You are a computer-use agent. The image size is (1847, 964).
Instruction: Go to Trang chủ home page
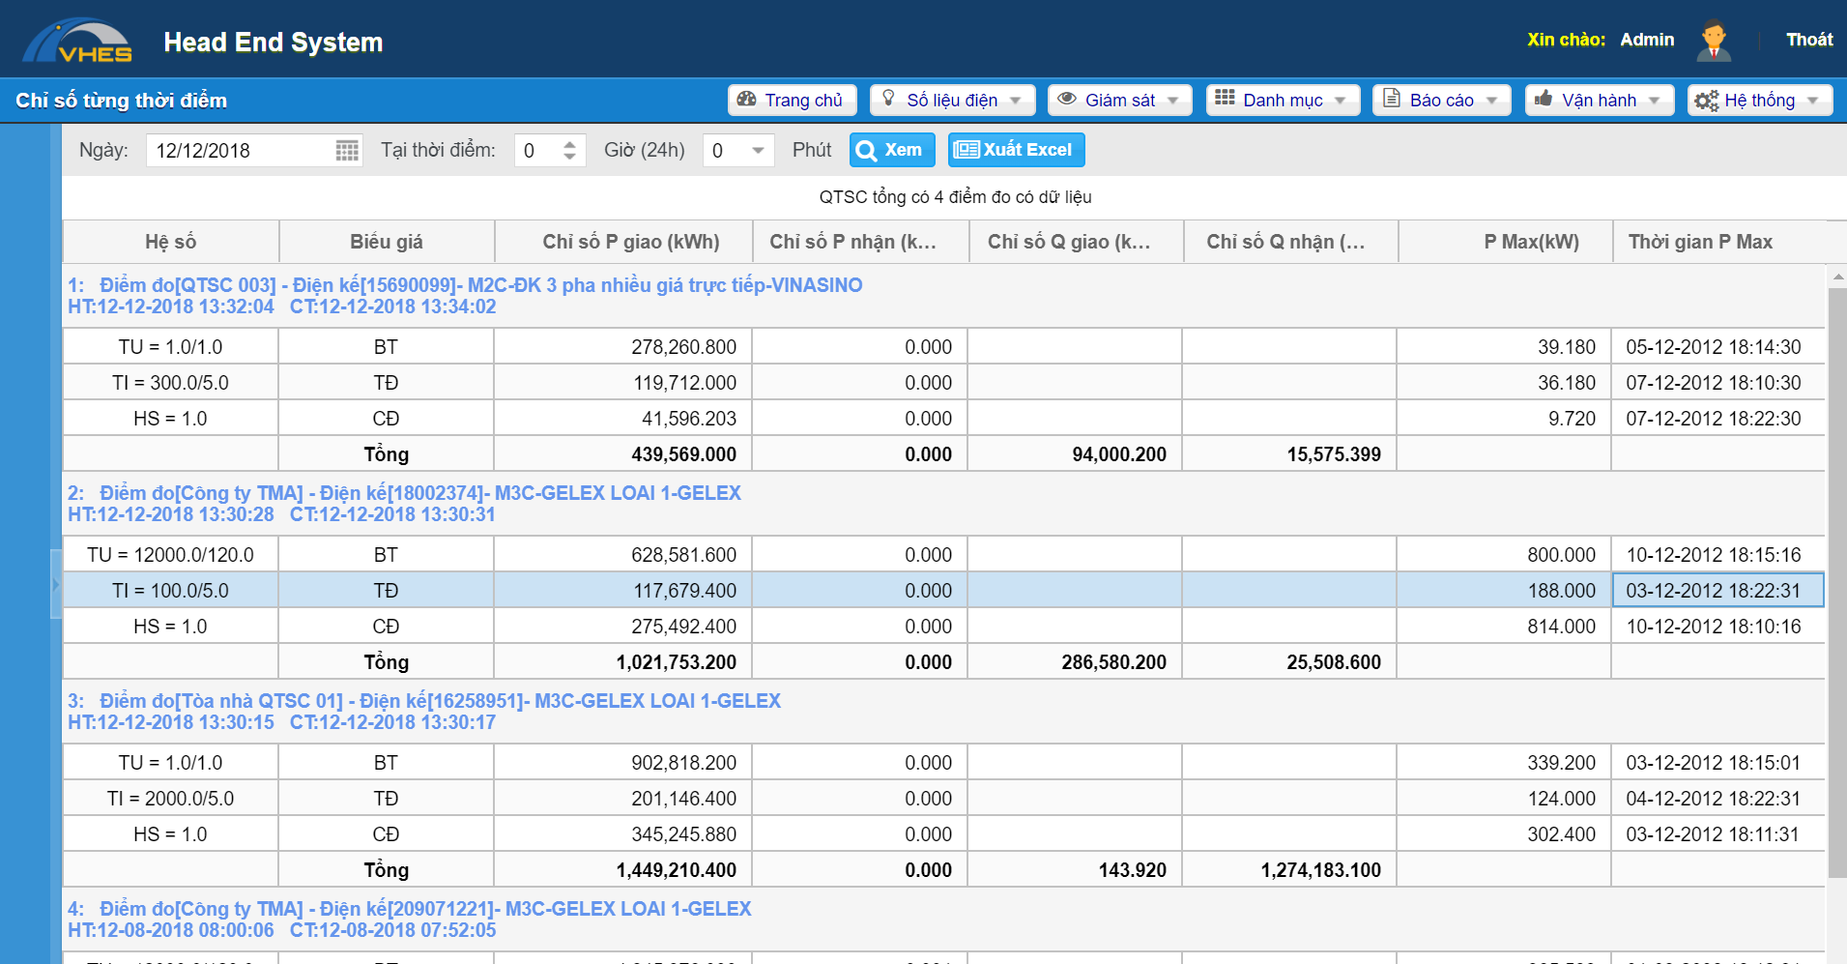pos(793,101)
